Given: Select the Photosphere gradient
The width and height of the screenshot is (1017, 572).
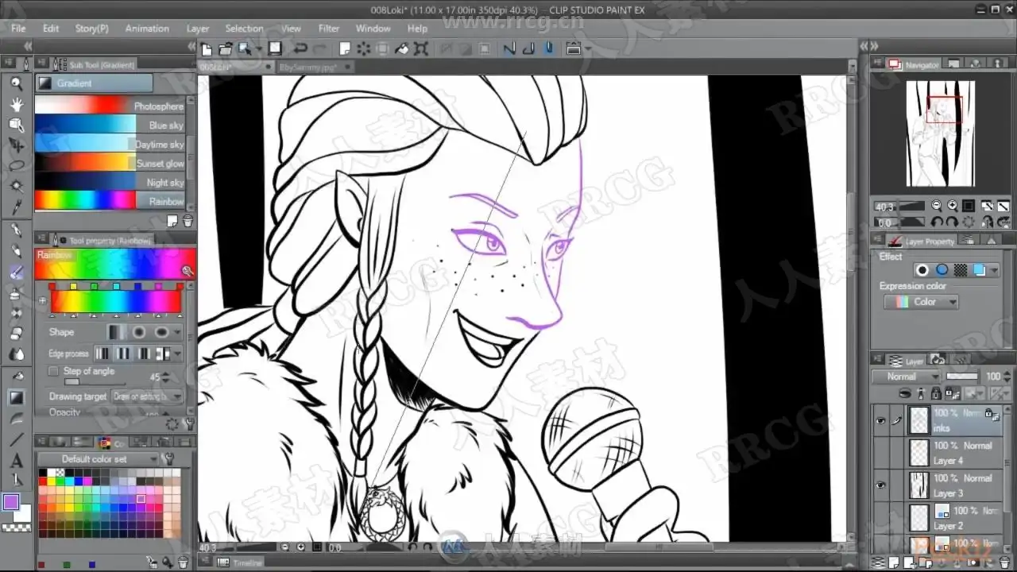Looking at the screenshot, I should (x=110, y=106).
